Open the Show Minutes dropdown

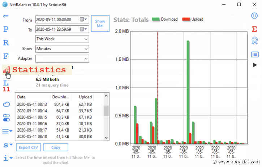pyautogui.click(x=62, y=49)
